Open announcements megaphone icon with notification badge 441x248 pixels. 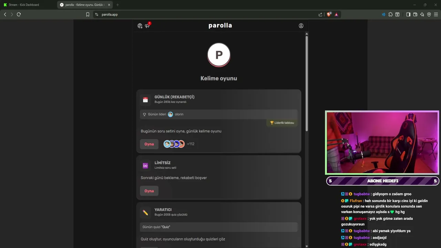click(x=147, y=25)
